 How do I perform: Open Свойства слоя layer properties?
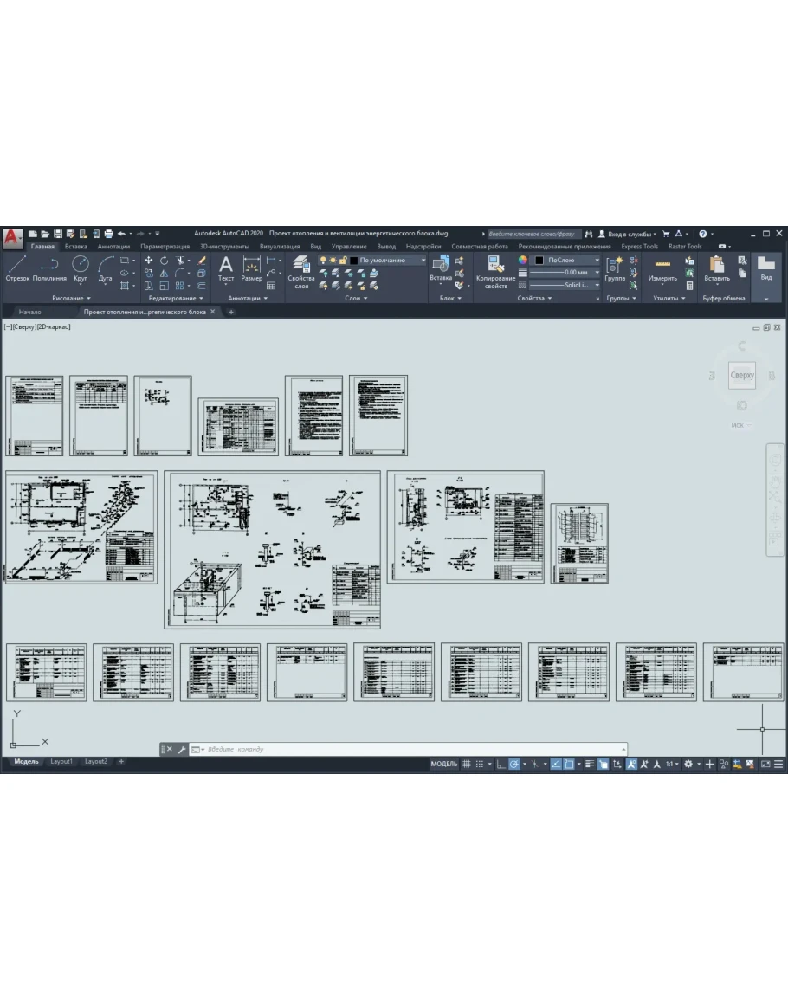pyautogui.click(x=301, y=268)
